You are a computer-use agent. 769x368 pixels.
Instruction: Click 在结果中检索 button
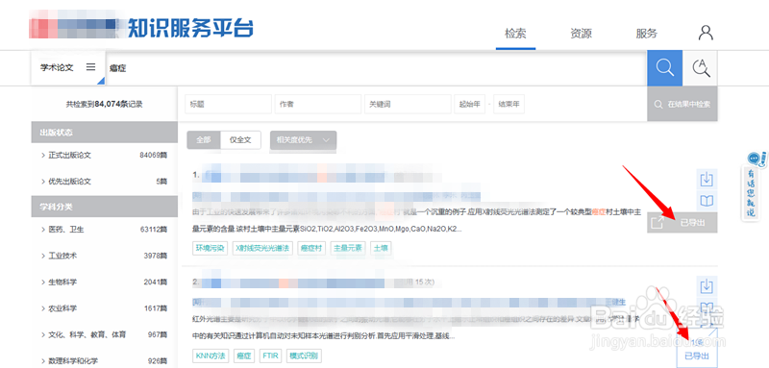(682, 105)
